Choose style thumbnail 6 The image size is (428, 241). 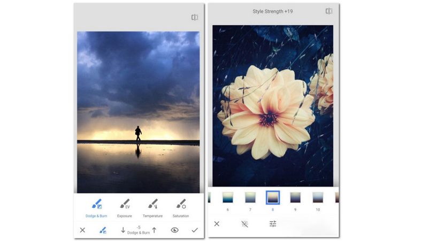pos(228,197)
